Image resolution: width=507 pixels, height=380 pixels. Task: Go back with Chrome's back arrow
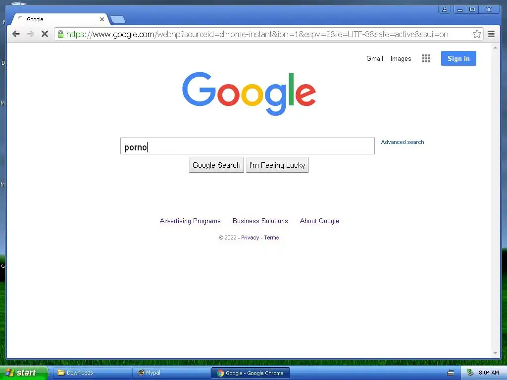(16, 34)
